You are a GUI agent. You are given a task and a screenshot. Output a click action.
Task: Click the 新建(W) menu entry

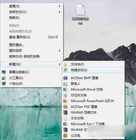[32, 64]
